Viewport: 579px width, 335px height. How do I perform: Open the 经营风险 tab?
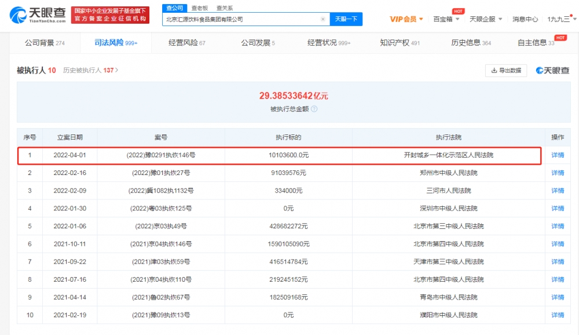coord(186,43)
